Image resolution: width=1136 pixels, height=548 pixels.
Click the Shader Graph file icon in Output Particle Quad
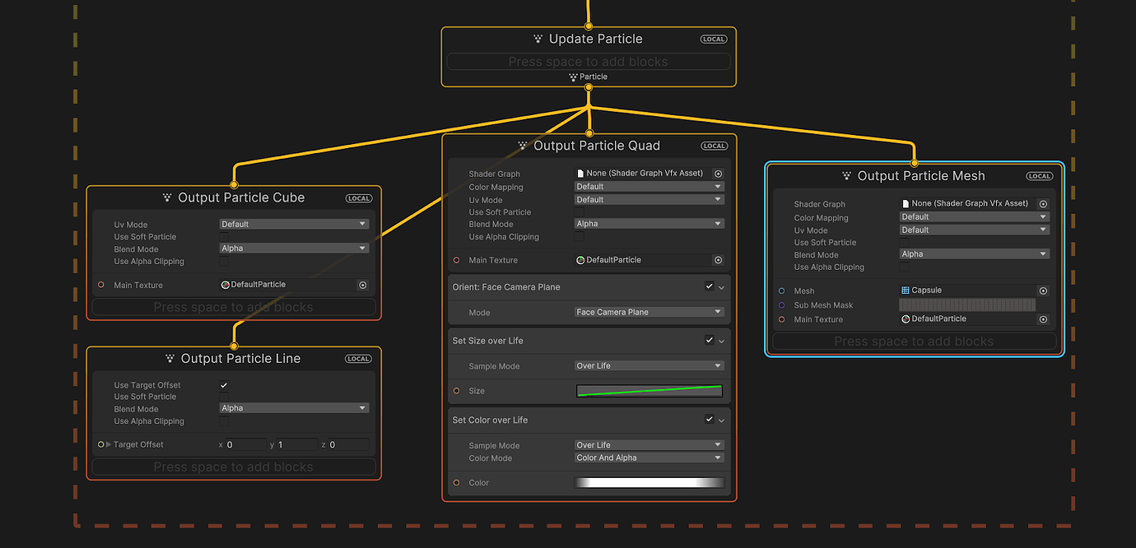coord(581,173)
